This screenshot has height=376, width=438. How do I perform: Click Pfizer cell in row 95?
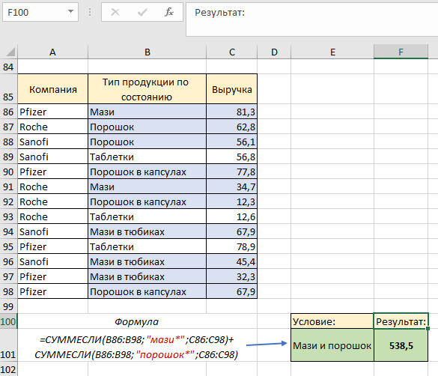(53, 246)
